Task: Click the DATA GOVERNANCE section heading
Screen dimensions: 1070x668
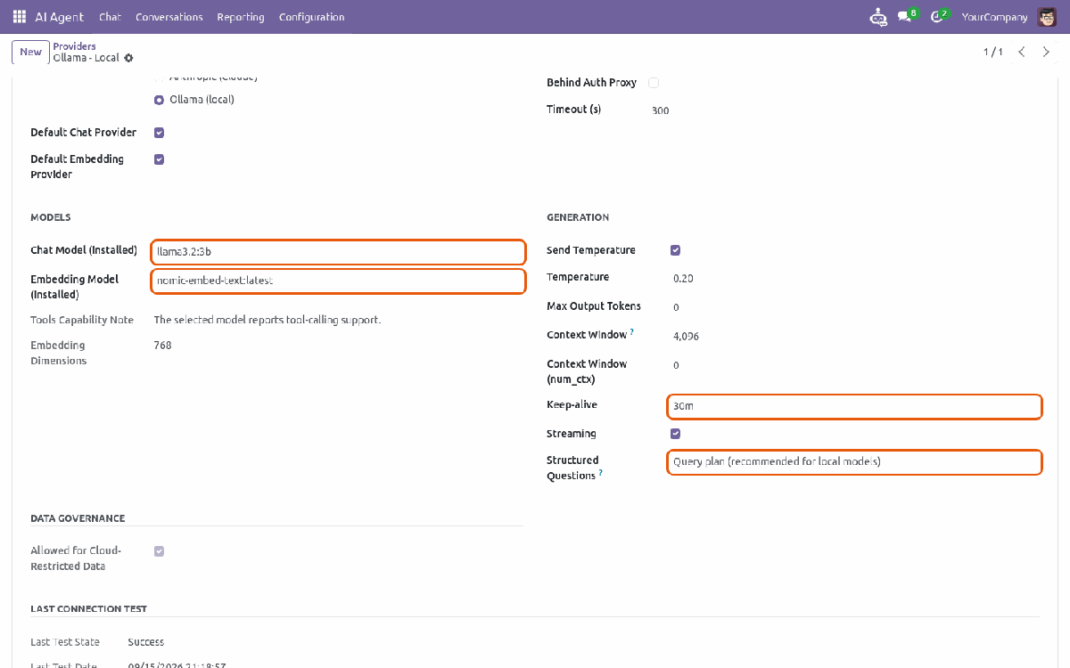Action: [78, 518]
